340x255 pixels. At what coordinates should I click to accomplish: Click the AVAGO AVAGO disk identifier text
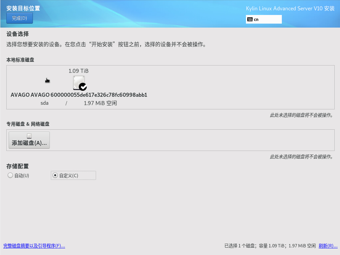pyautogui.click(x=79, y=95)
